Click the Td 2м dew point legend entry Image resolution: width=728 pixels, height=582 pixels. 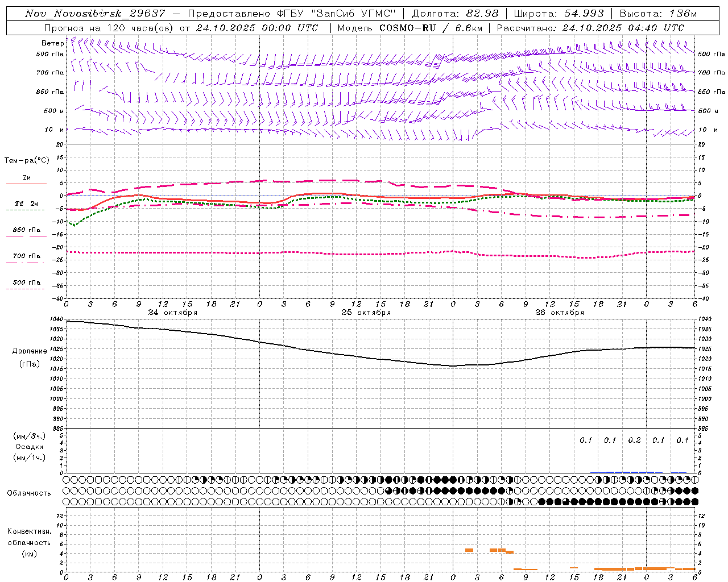pyautogui.click(x=26, y=204)
